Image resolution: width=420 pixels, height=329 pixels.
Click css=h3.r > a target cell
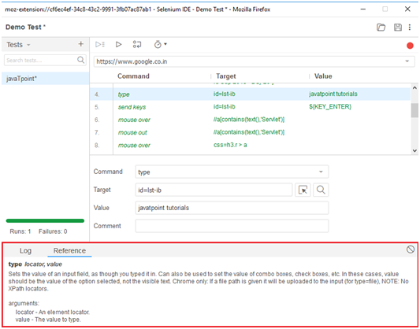[230, 145]
